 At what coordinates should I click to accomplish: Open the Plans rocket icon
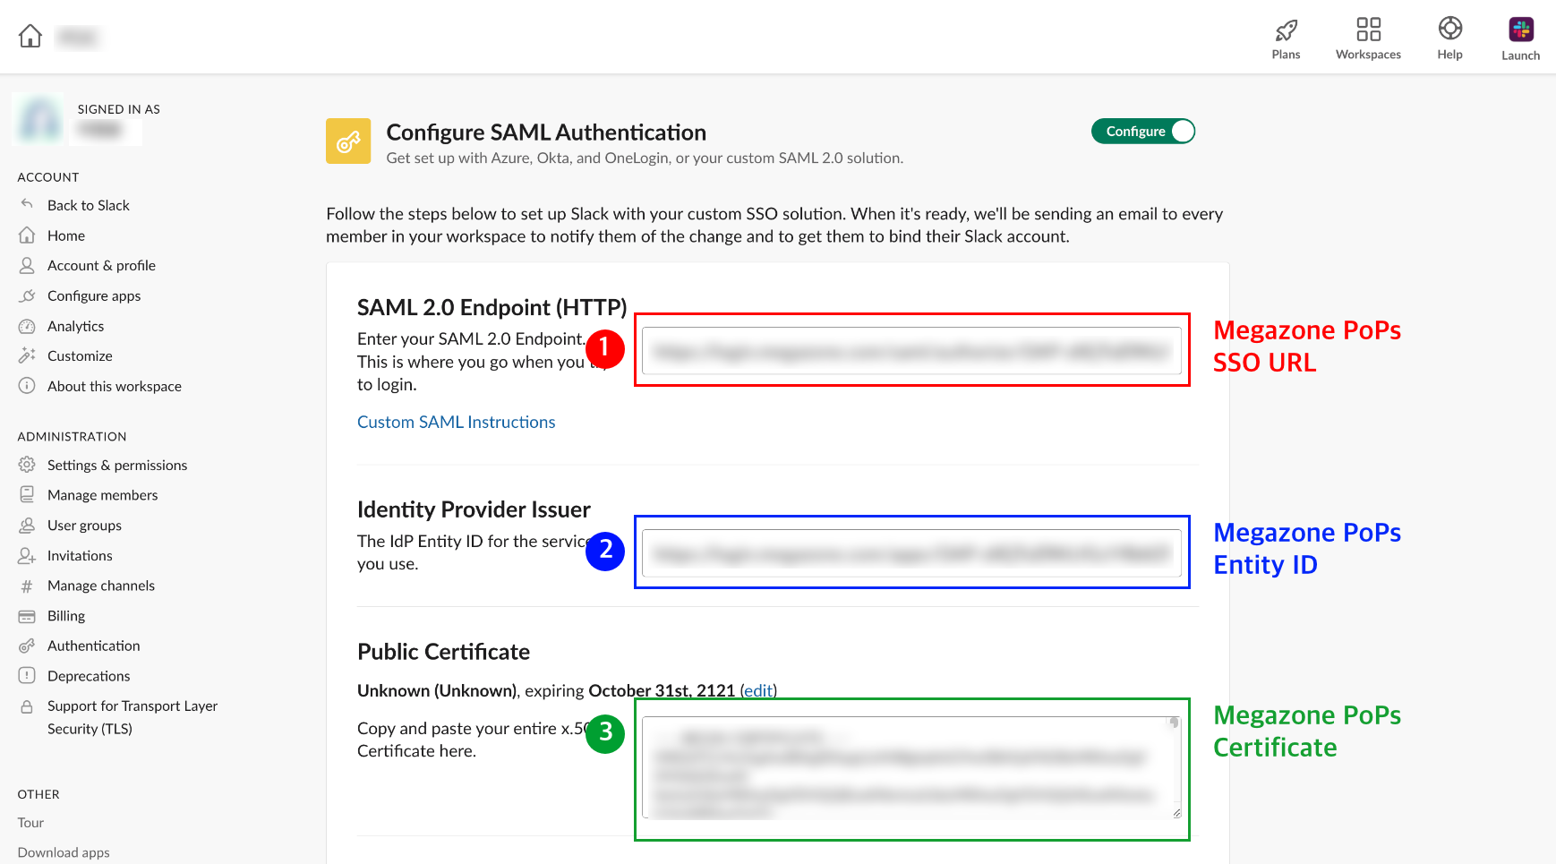pyautogui.click(x=1286, y=30)
